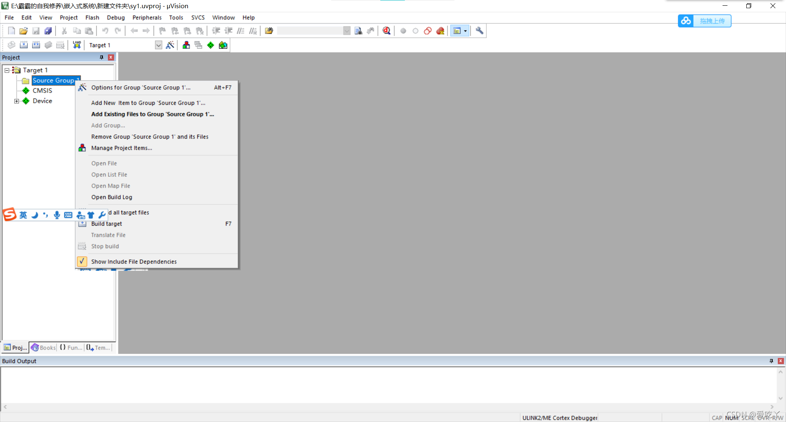Click the Cut scissors icon
Viewport: 786px width, 422px height.
click(64, 31)
